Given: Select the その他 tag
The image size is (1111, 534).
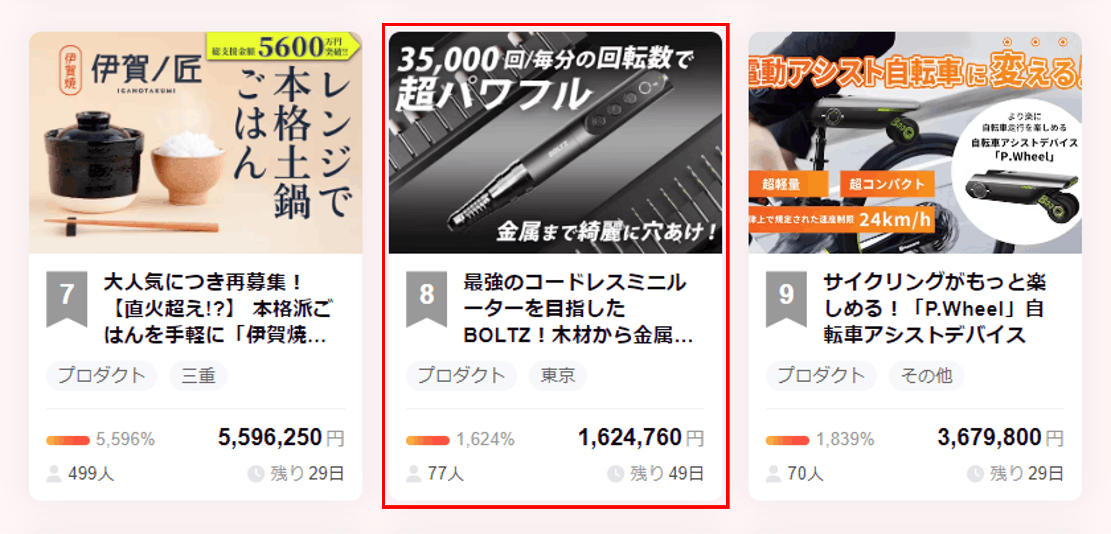Looking at the screenshot, I should click(927, 375).
